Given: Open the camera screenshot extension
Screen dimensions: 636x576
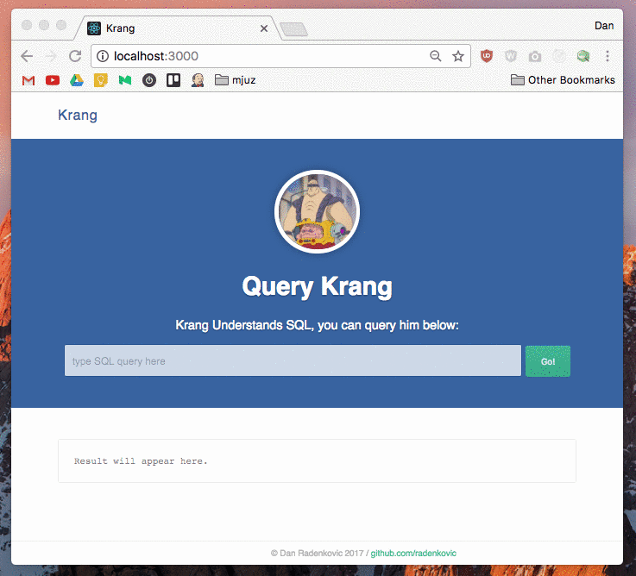Looking at the screenshot, I should 534,56.
